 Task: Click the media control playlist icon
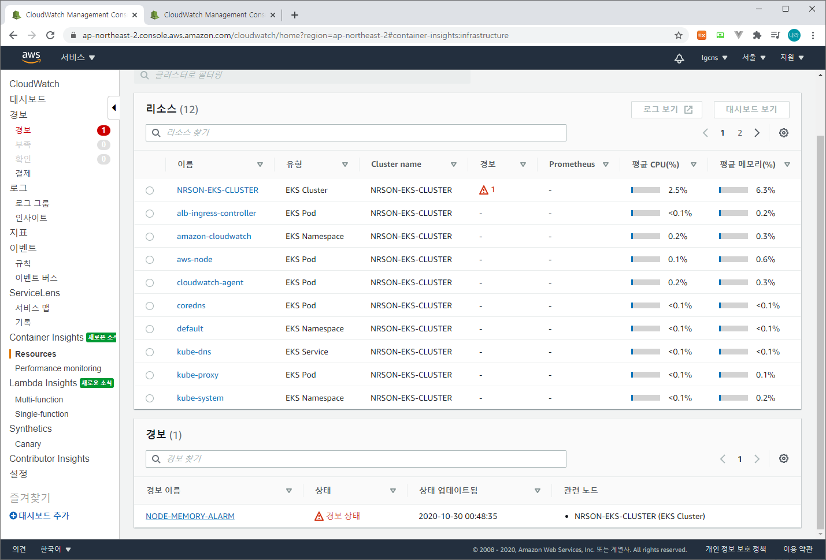coord(776,35)
